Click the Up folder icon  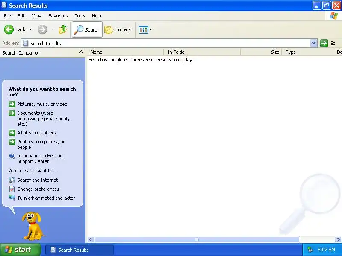[63, 29]
